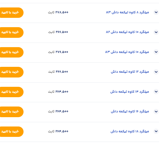Click خرید با تایید for میلگرد 8 A3
The image size is (162, 143).
pyautogui.click(x=11, y=13)
